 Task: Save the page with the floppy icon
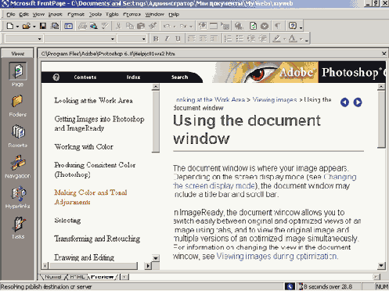point(43,26)
